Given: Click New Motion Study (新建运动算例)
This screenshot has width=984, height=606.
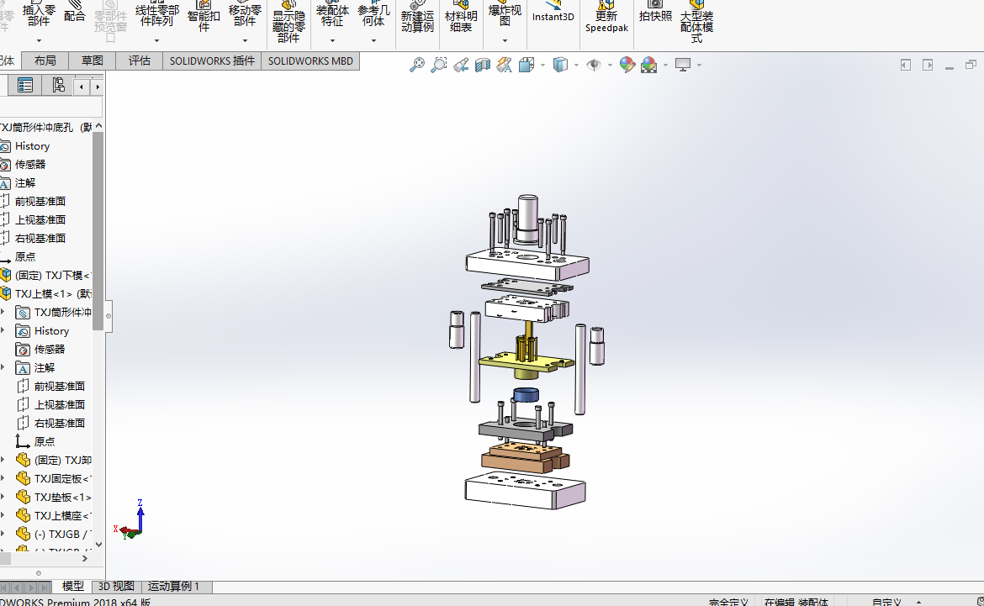Looking at the screenshot, I should coord(417,17).
